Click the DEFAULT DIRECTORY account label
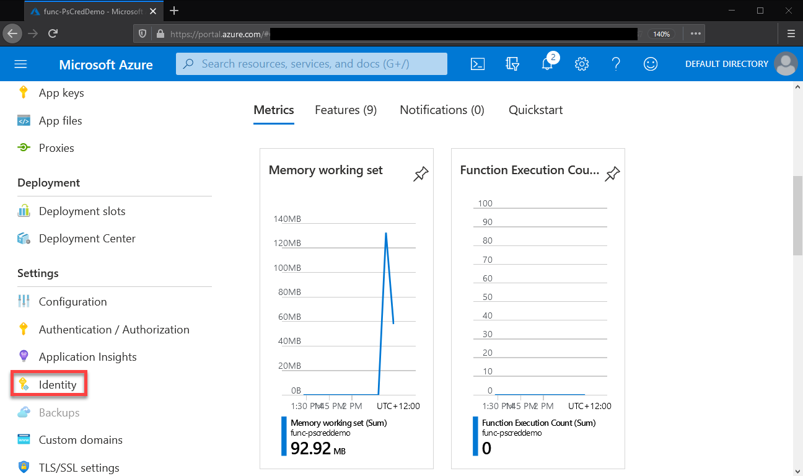This screenshot has width=803, height=476. coord(727,64)
